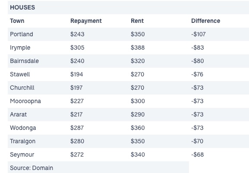Click Irymple's $305 repayment value

77,47
